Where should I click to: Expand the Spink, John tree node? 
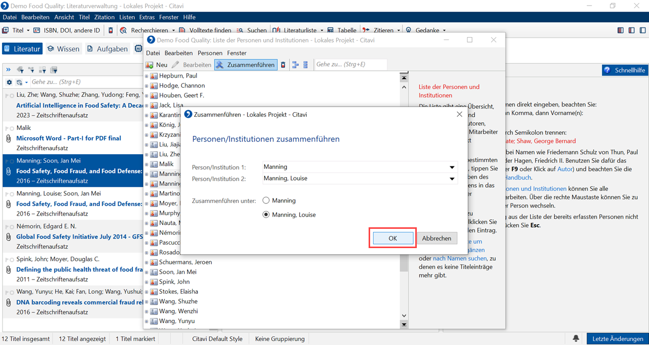pos(147,282)
